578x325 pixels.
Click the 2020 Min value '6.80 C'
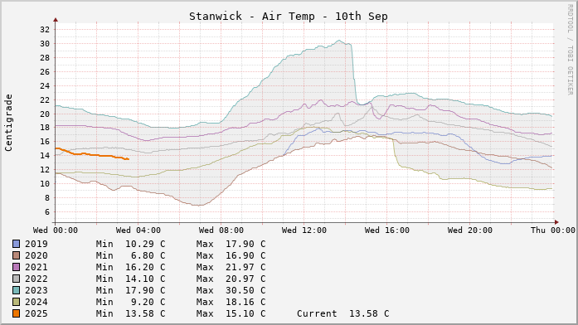coord(148,255)
